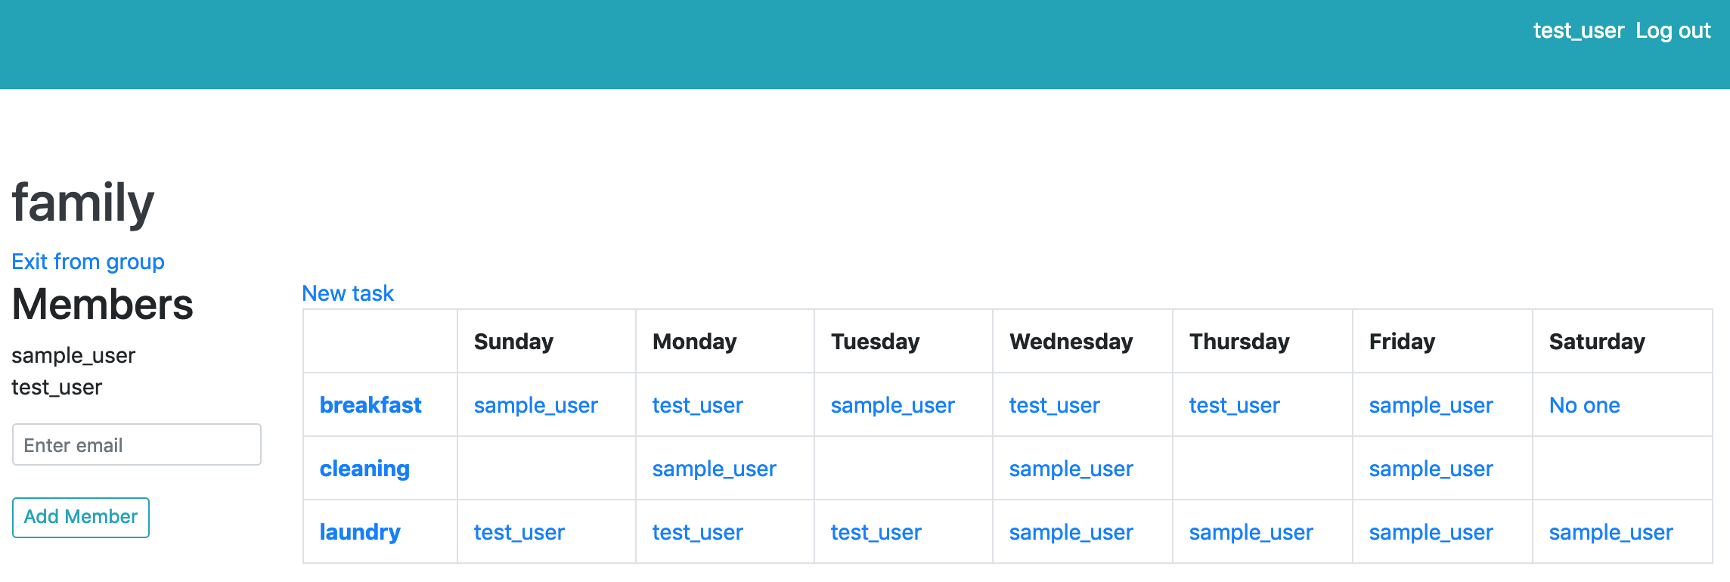Viewport: 1730px width, 582px height.
Task: Select cleaning Monday sample_user assignment
Action: click(x=714, y=469)
